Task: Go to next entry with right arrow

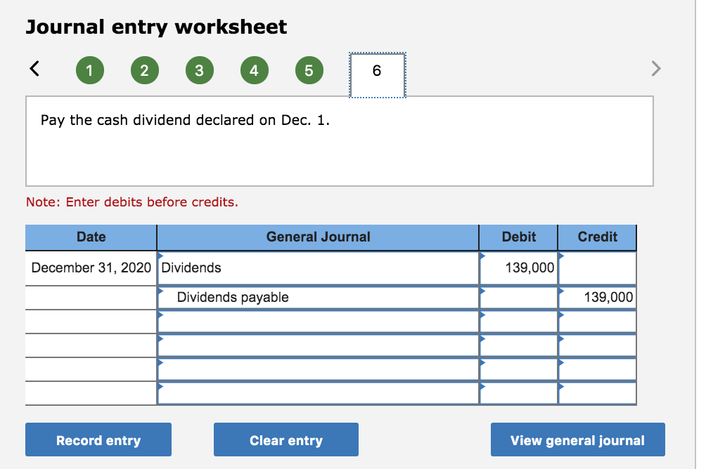Action: tap(656, 69)
